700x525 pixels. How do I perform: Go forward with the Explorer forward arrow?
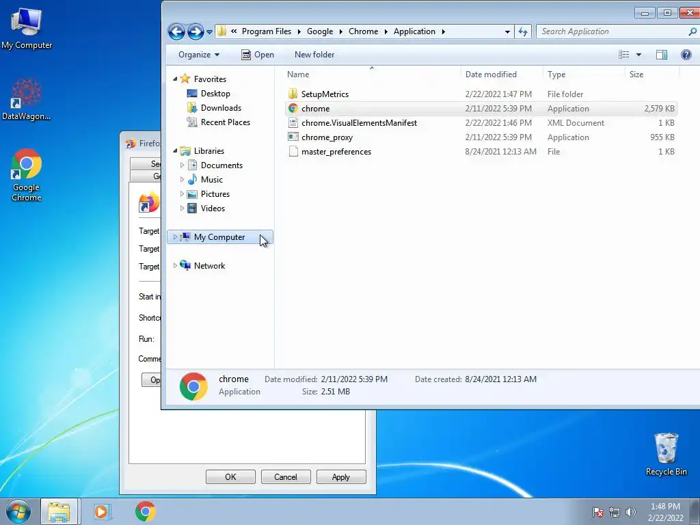pos(196,31)
